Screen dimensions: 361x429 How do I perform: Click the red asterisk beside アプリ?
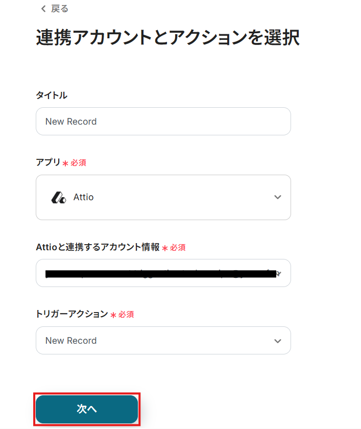tap(65, 163)
